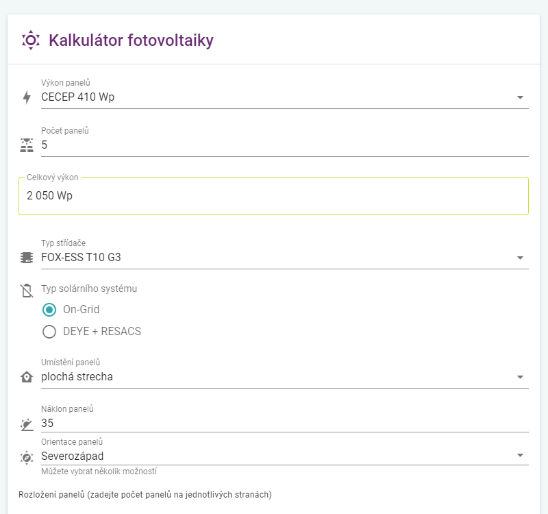548x514 pixels.
Task: Click the Kalkulátor fotovoltaiky heading
Action: click(131, 40)
